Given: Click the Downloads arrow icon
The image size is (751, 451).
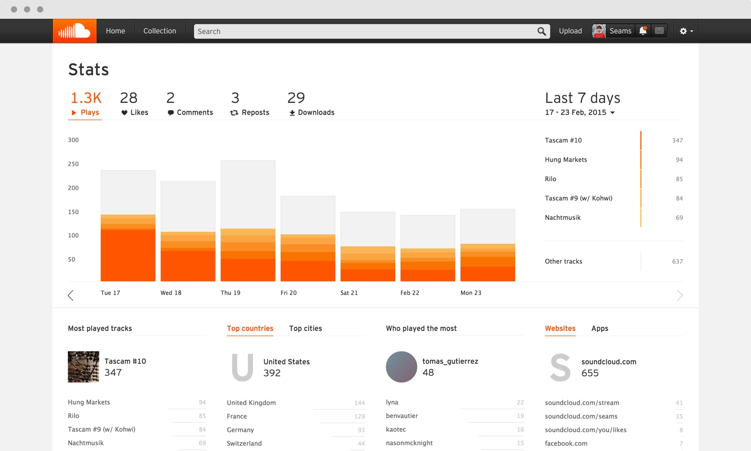Looking at the screenshot, I should click(x=291, y=112).
